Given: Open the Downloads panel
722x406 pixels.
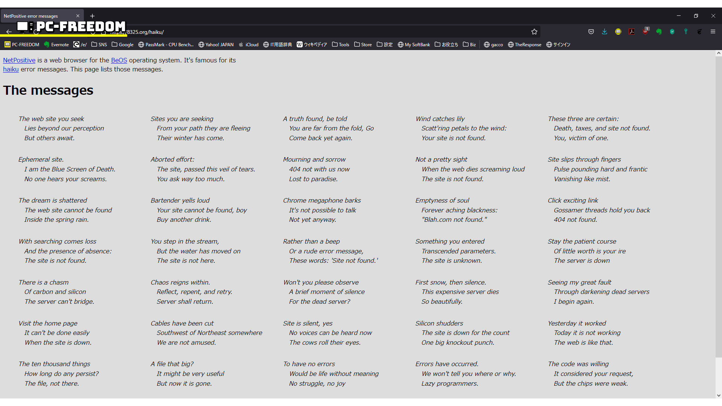Looking at the screenshot, I should [605, 32].
